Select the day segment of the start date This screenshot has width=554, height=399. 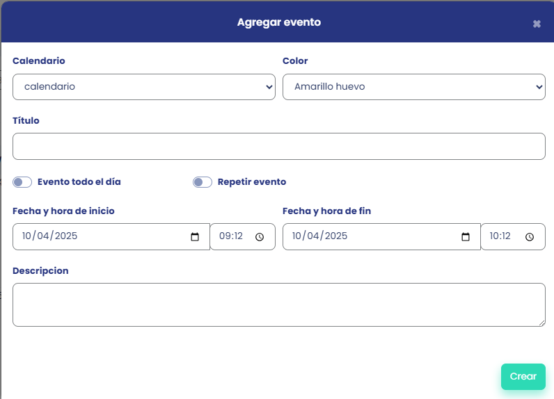28,236
